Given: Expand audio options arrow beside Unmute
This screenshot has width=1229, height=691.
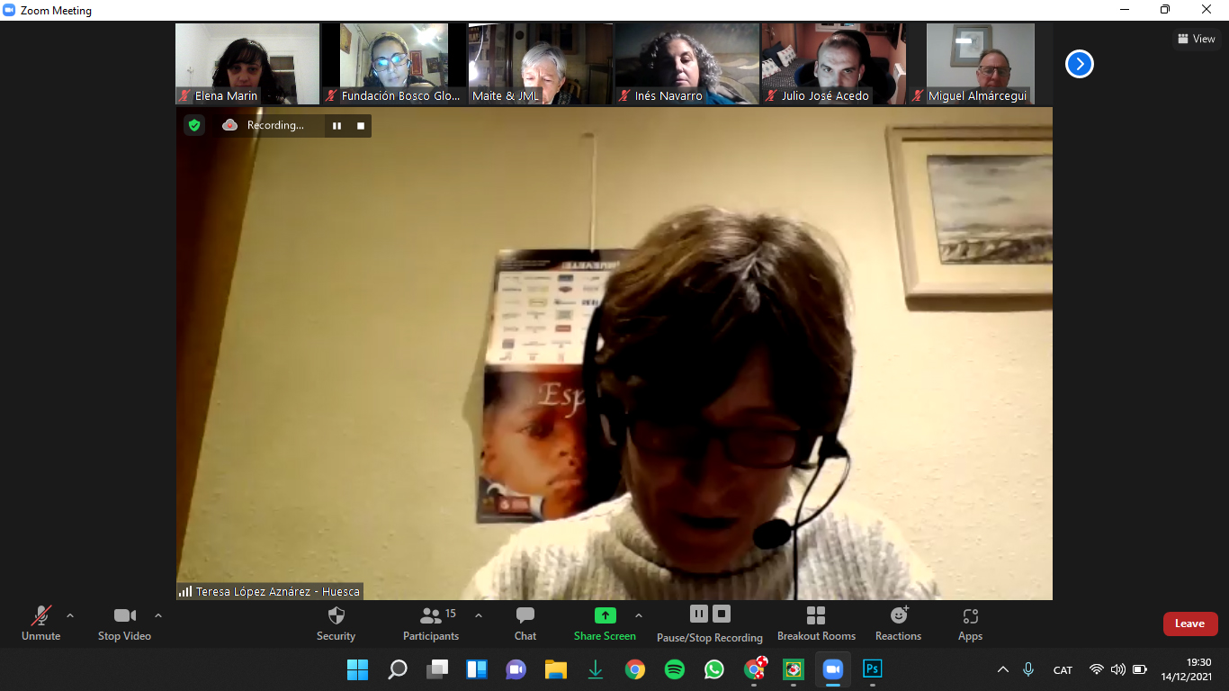Looking at the screenshot, I should (x=70, y=616).
